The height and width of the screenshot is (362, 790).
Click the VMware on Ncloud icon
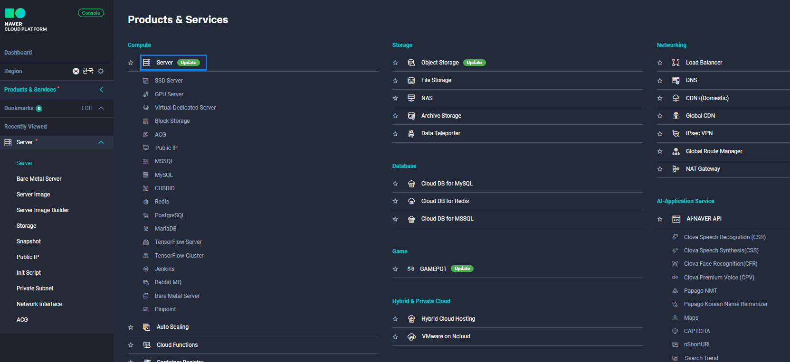tap(411, 336)
